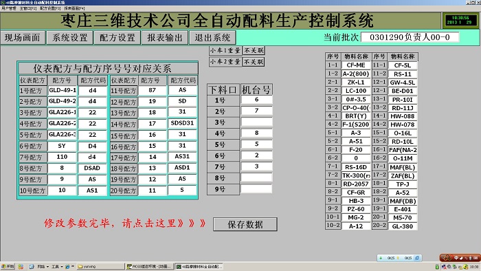Click the 中 input-mode icon on IME bar
The height and width of the screenshot is (271, 481).
tap(456, 258)
